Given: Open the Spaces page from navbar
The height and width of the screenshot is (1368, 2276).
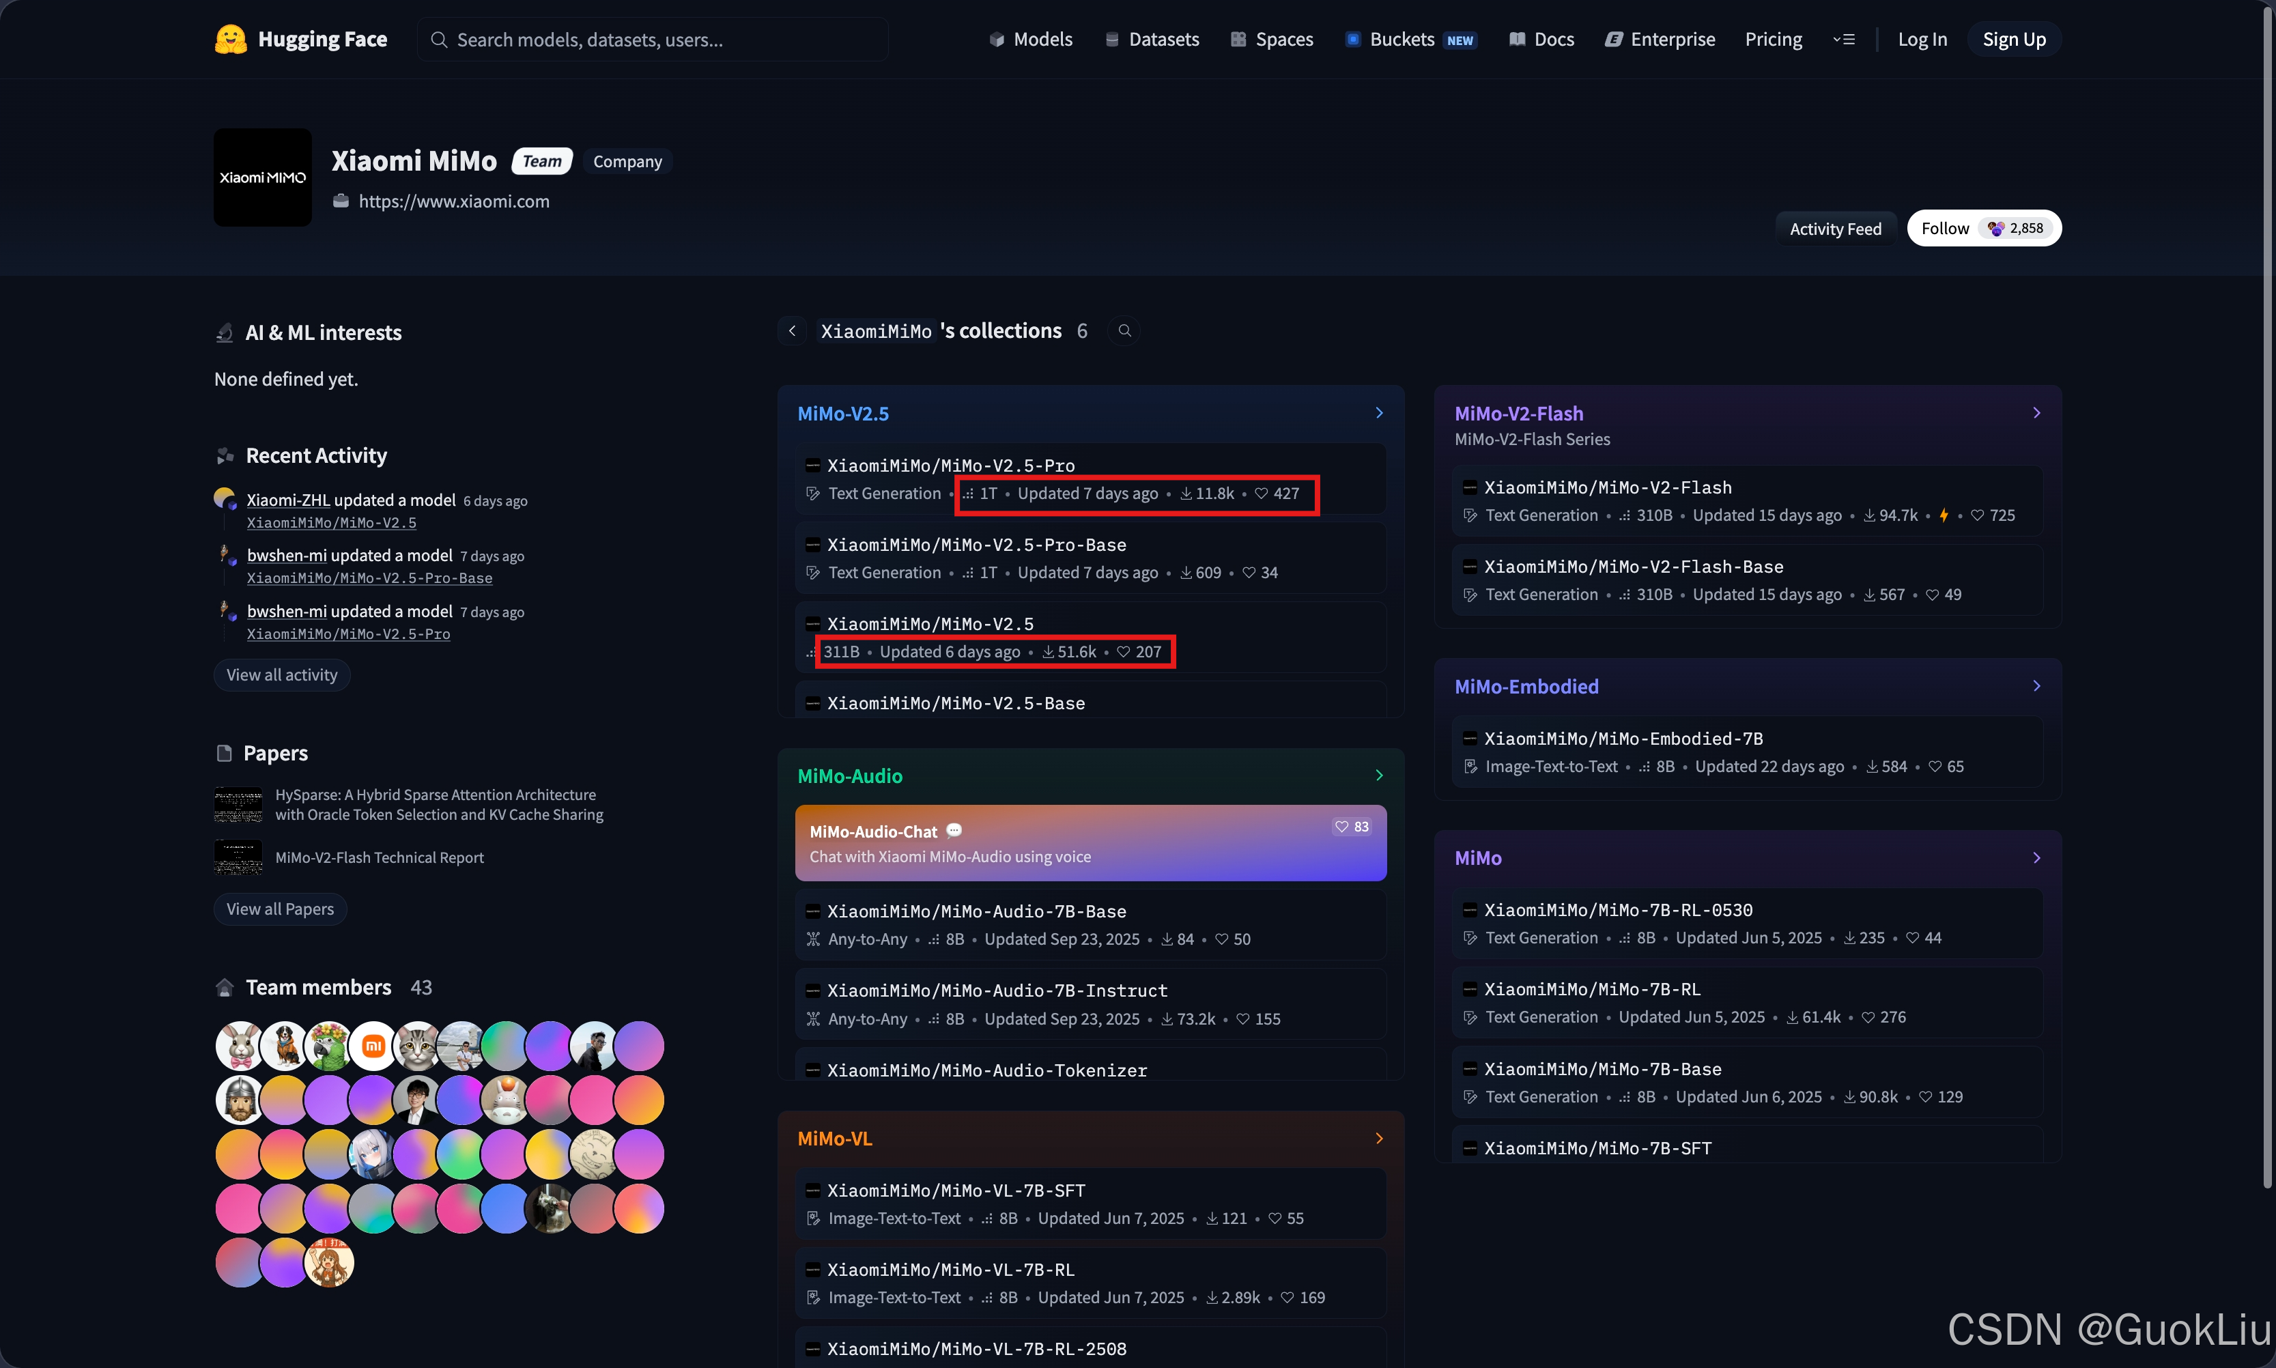Looking at the screenshot, I should tap(1271, 40).
